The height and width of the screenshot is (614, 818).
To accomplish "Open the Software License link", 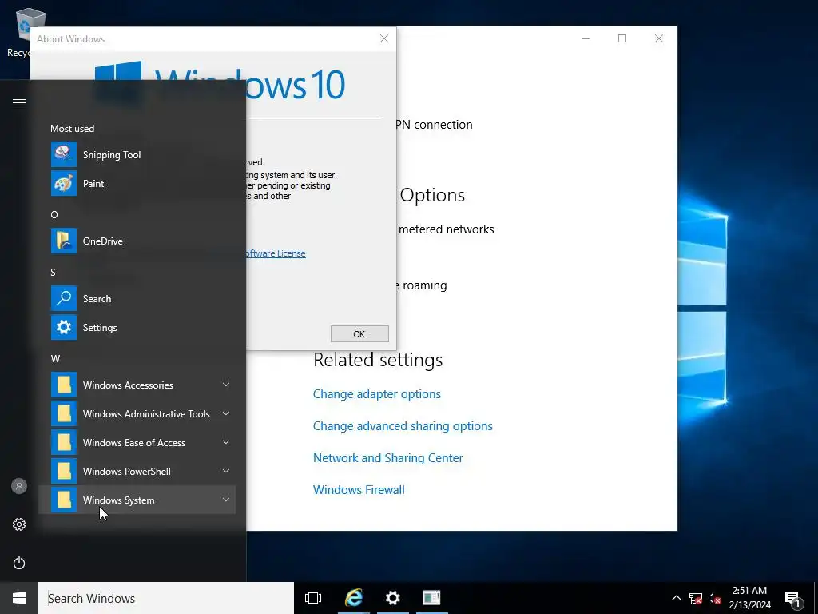I will click(x=276, y=253).
